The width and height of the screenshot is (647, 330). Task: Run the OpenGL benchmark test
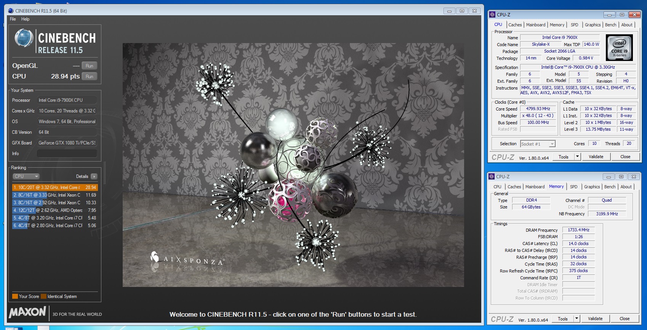(89, 66)
